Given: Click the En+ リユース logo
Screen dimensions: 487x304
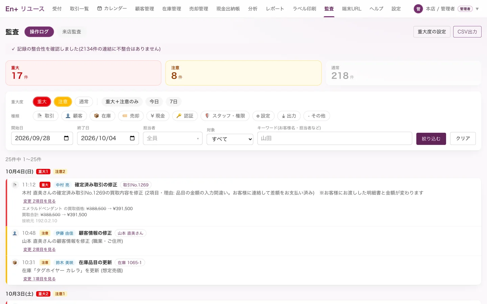Looking at the screenshot, I should (x=25, y=9).
